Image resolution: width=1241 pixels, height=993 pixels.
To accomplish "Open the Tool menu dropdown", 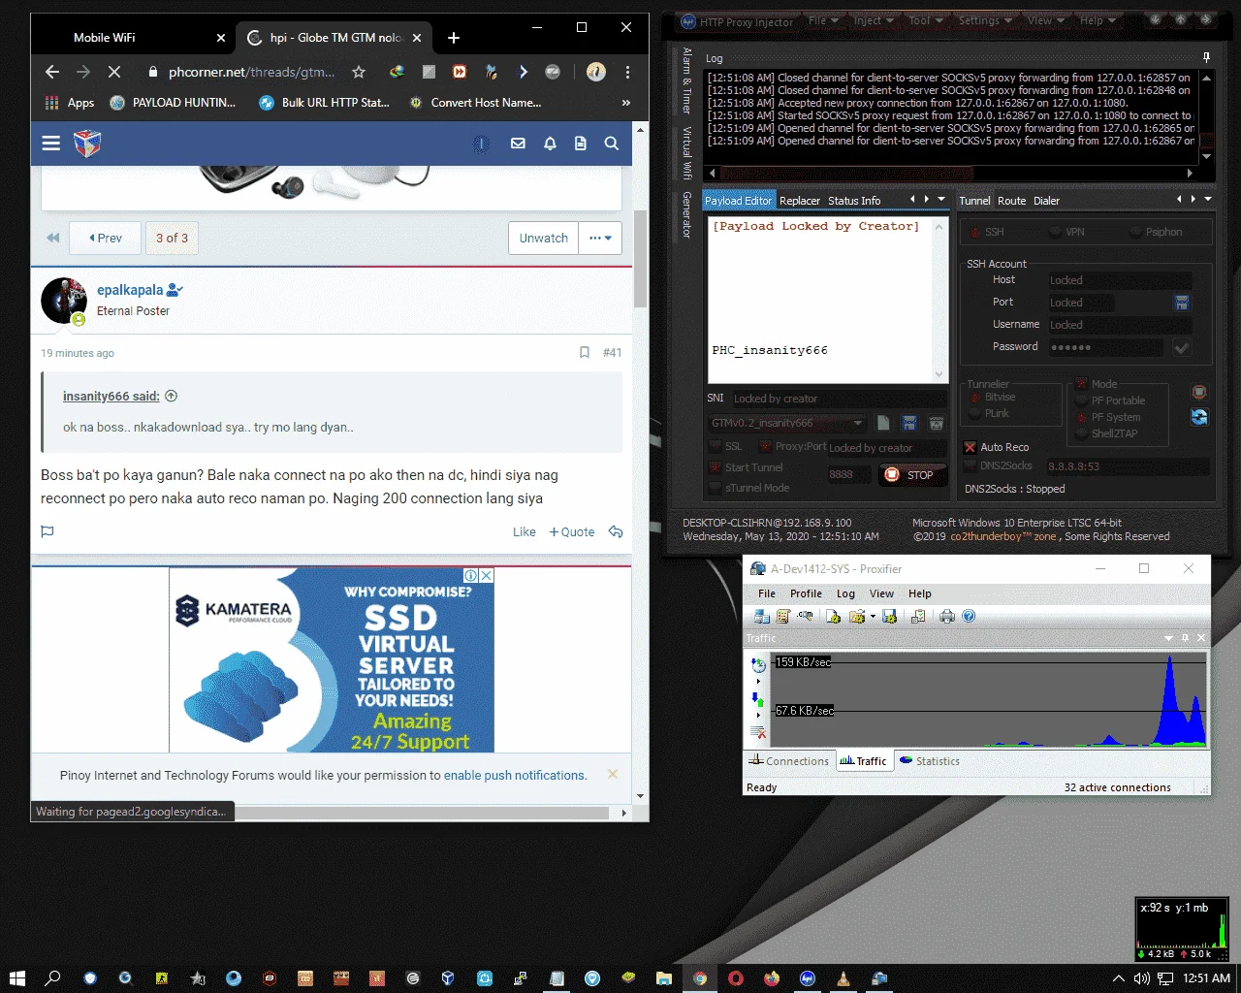I will click(x=926, y=20).
